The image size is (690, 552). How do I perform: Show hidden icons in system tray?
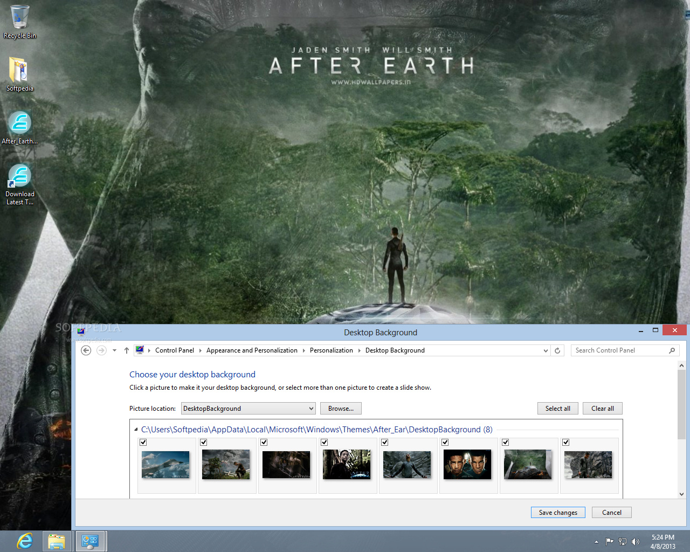[596, 542]
